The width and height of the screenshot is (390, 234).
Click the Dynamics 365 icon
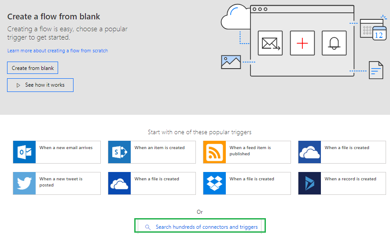[x=309, y=183]
